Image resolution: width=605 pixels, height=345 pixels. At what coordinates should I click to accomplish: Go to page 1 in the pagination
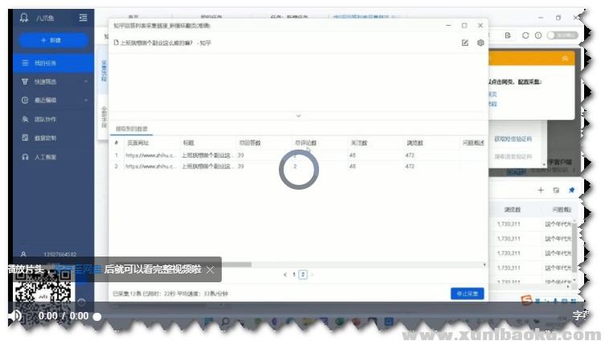point(293,274)
